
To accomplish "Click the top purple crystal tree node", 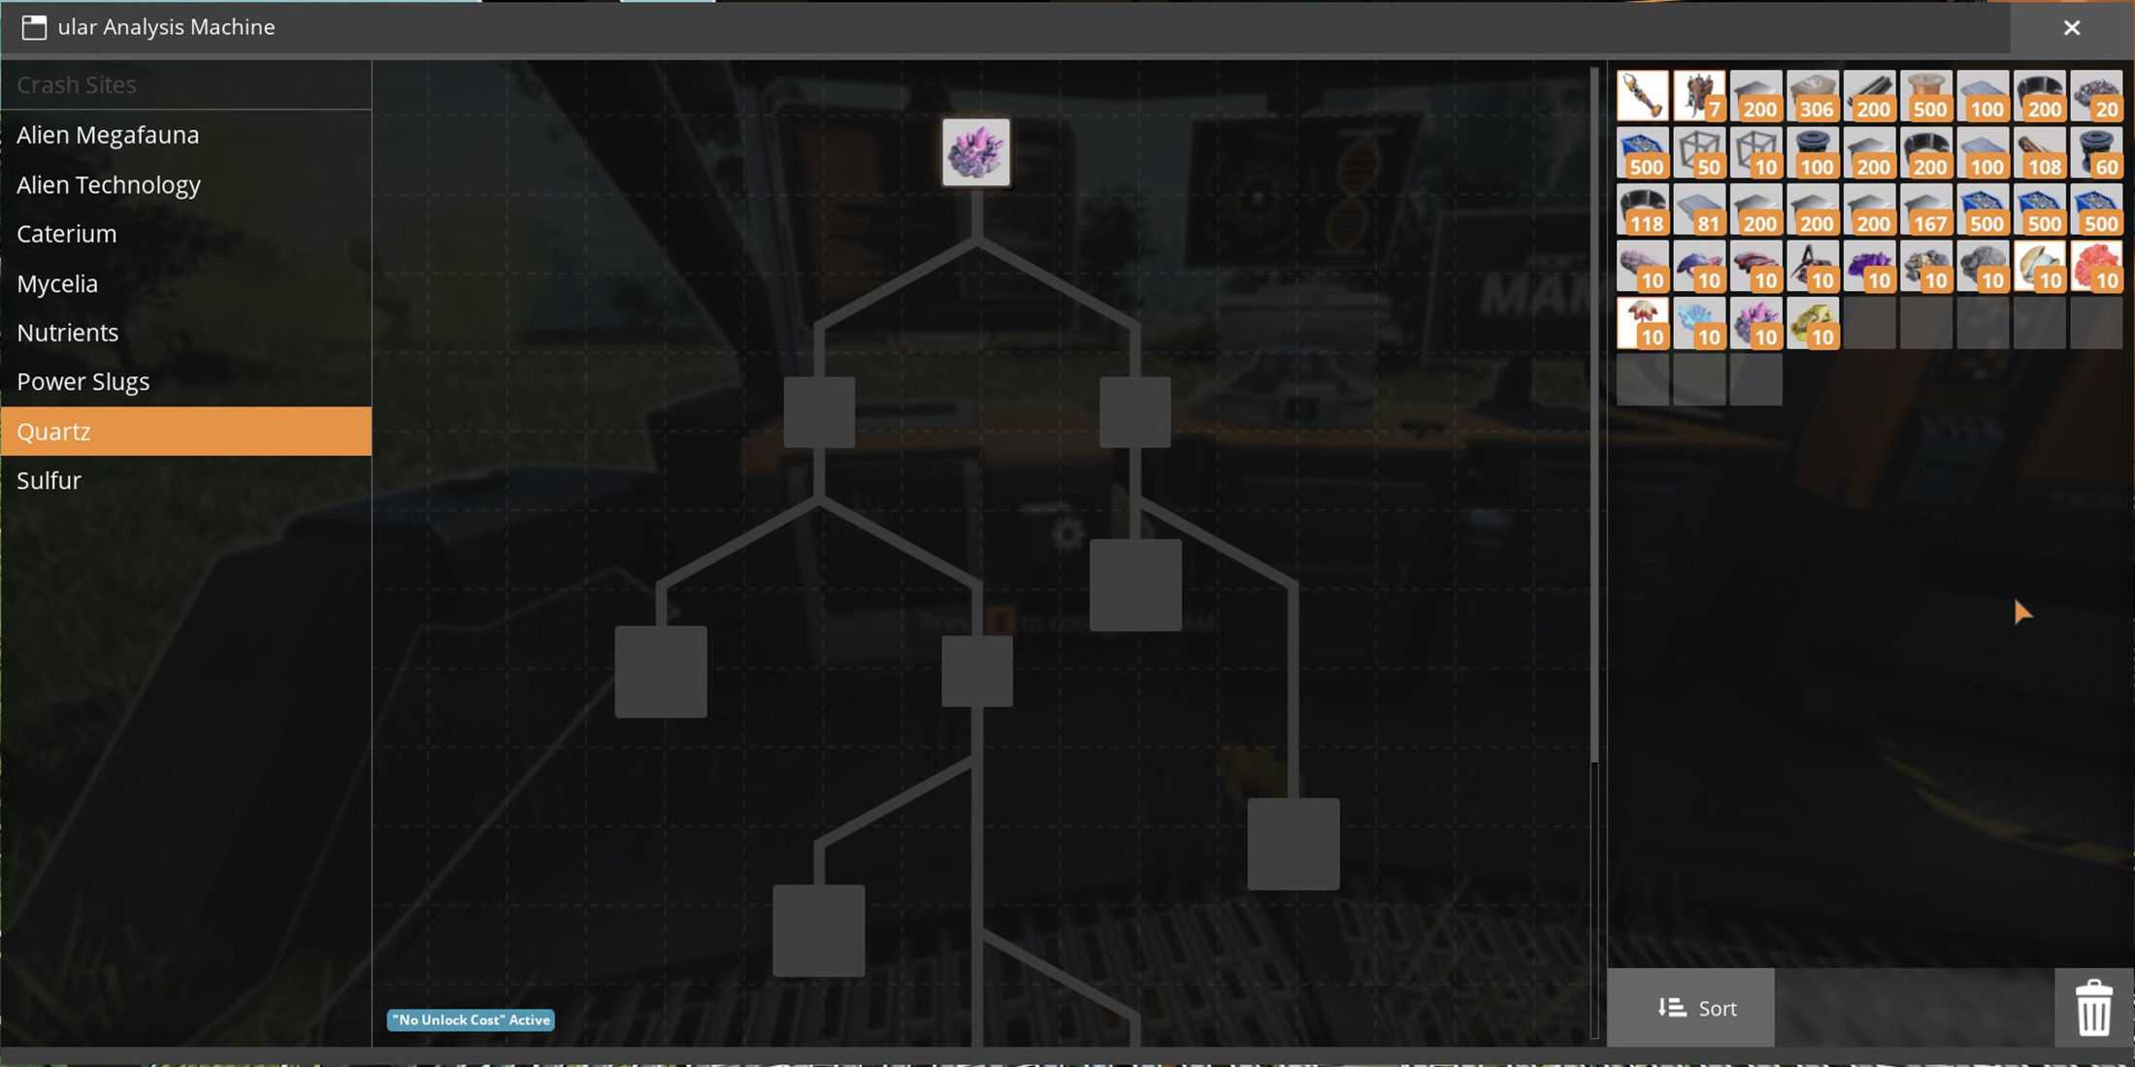I will pyautogui.click(x=975, y=152).
